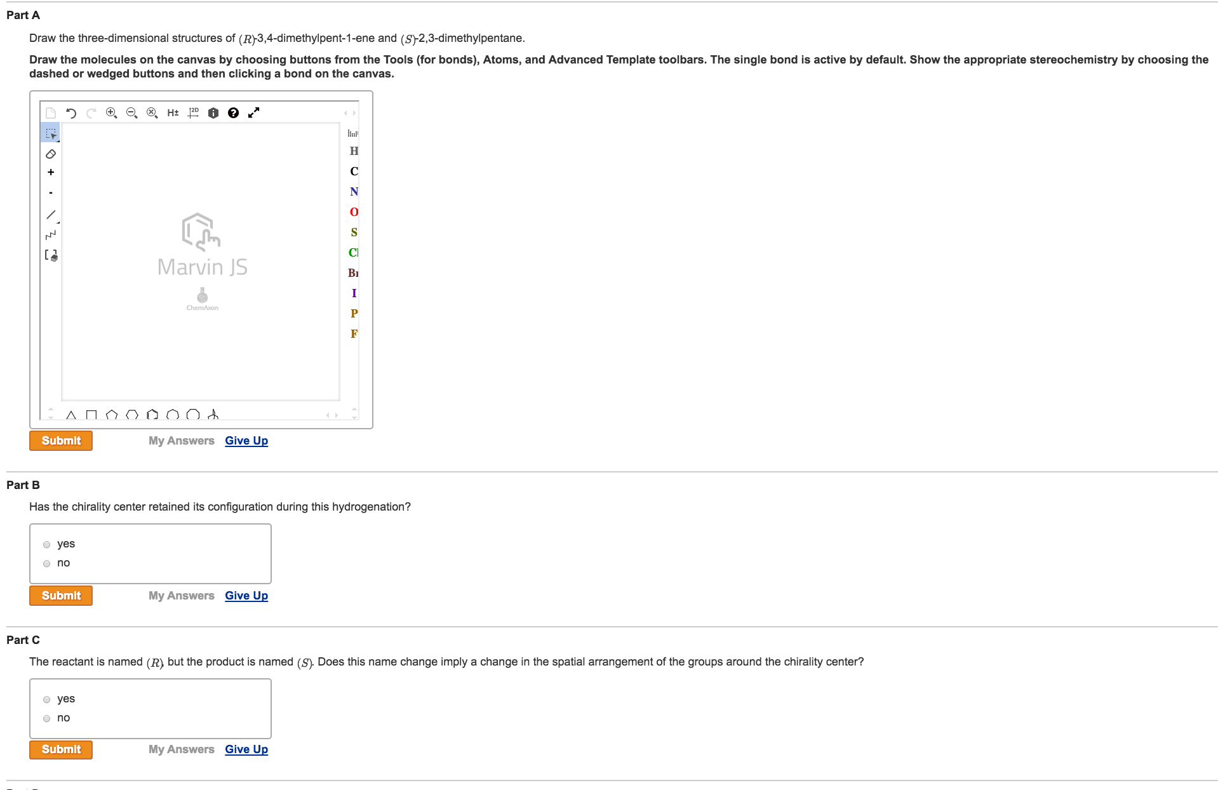Open the rectangle selection tool options

point(51,133)
